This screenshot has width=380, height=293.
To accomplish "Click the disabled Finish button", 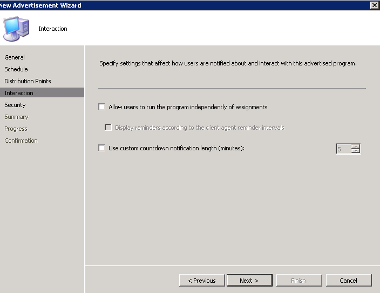I will 299,281.
